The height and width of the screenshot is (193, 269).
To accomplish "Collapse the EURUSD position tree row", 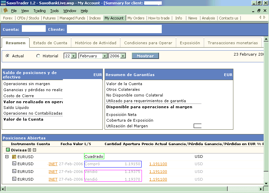I will coord(7,157).
